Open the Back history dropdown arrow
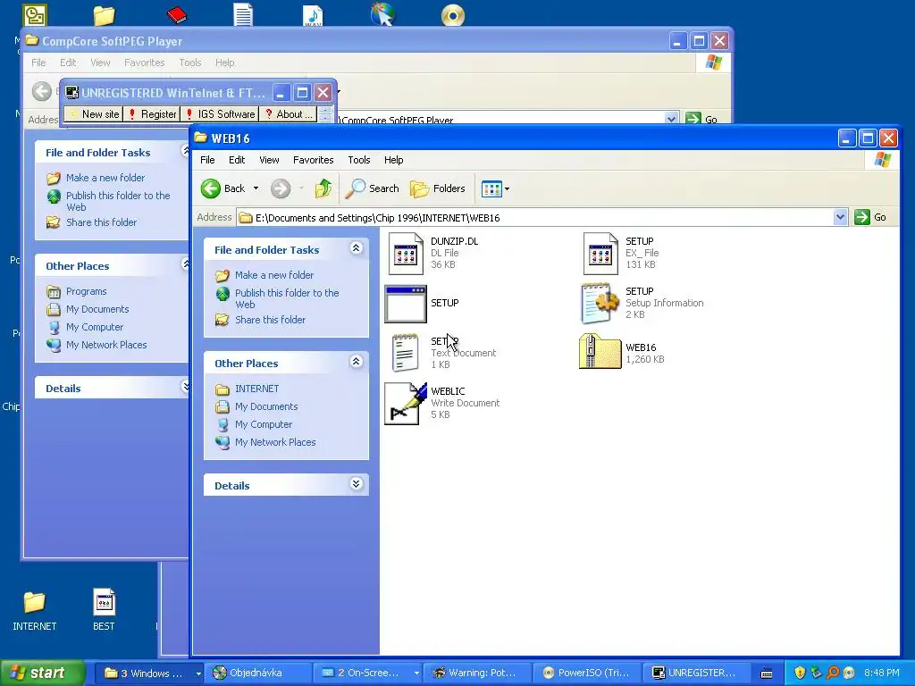Image resolution: width=915 pixels, height=686 pixels. pos(256,188)
